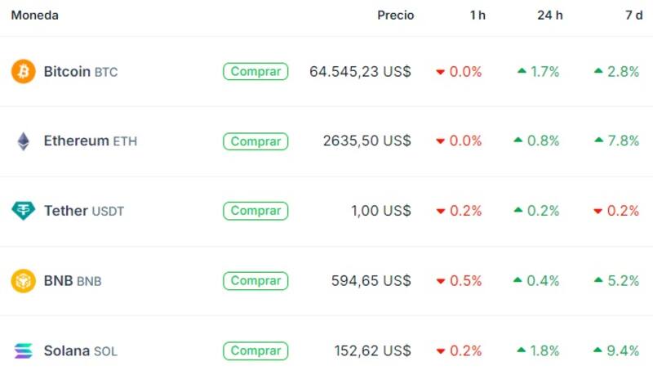The height and width of the screenshot is (375, 653).
Task: Click the Tether logo icon
Action: [x=24, y=211]
